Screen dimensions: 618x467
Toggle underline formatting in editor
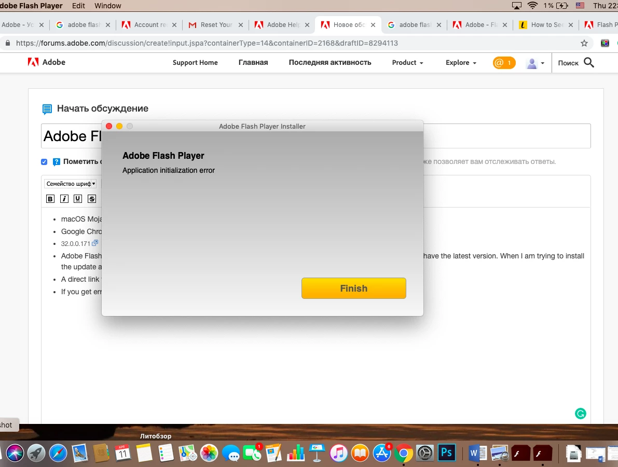tap(78, 199)
